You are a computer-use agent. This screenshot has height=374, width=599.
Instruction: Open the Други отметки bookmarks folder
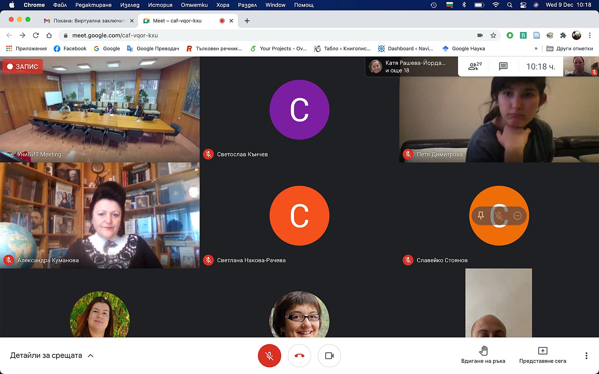pyautogui.click(x=570, y=49)
